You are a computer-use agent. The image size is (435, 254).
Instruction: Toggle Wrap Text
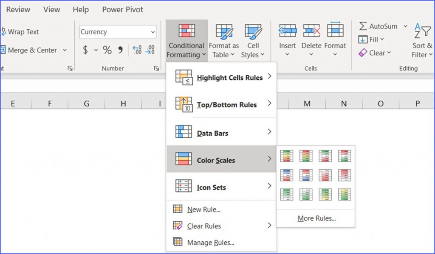point(21,32)
